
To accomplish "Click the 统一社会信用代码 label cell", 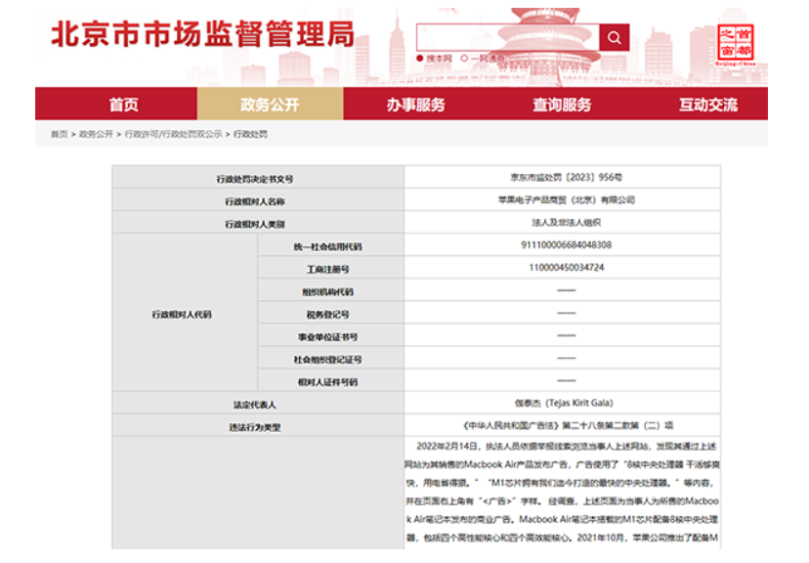I will point(330,244).
